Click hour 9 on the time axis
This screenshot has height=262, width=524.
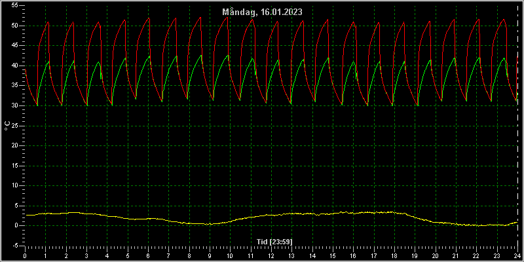pos(210,255)
